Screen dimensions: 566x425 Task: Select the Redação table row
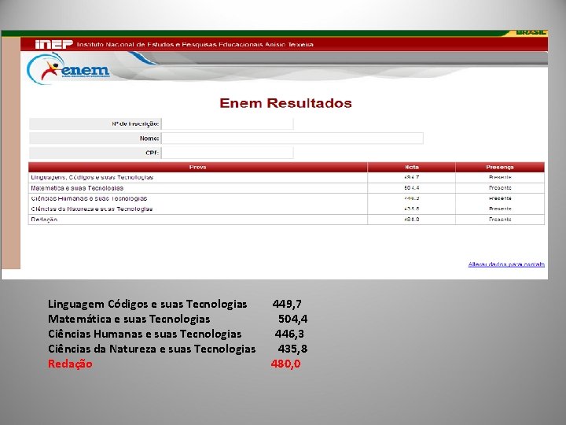286,220
